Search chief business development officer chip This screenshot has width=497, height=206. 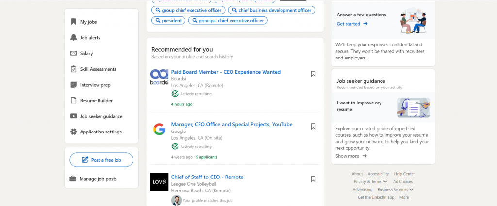pos(272,10)
